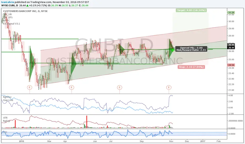Click the RgExp indicator label
This screenshot has width=245, height=144.
(x=7, y=121)
